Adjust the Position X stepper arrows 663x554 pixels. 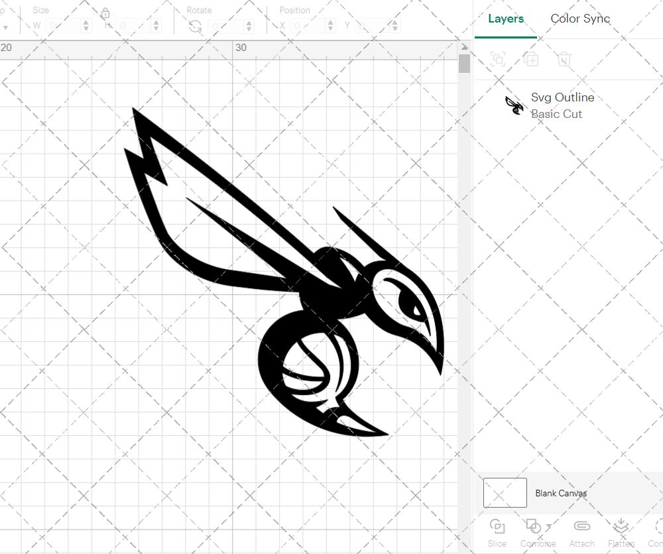click(331, 26)
